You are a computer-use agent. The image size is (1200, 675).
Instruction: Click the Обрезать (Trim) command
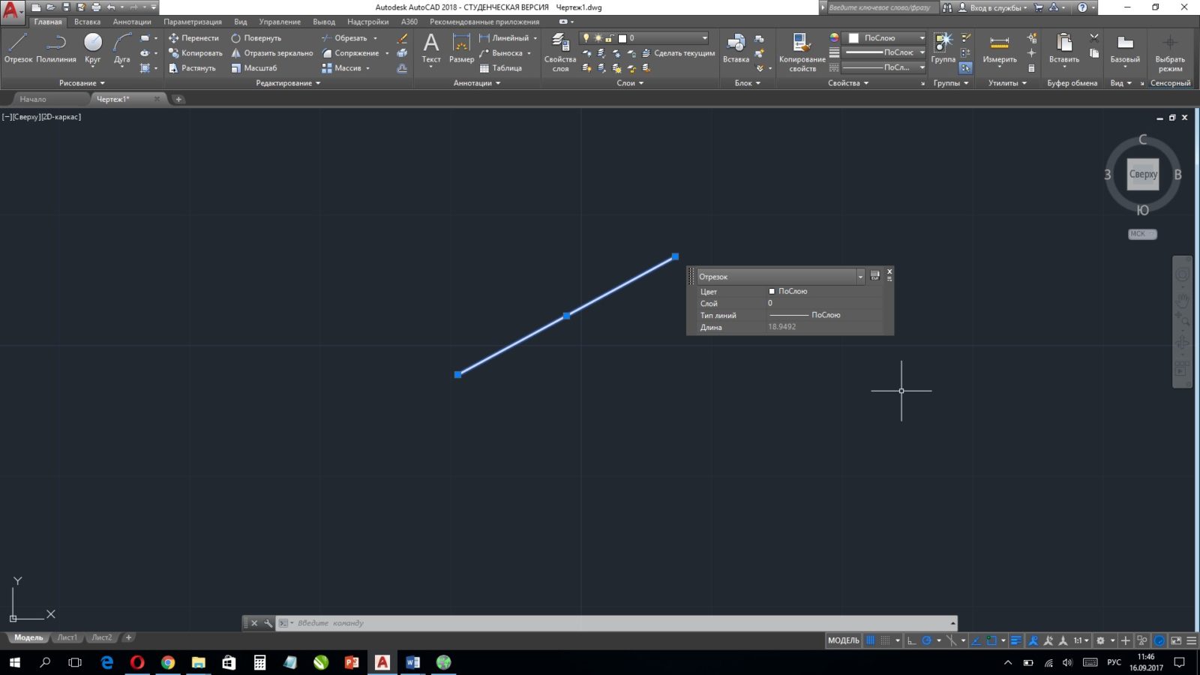pos(344,37)
